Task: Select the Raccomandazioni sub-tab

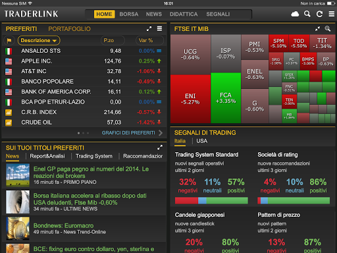Action: tap(143, 156)
